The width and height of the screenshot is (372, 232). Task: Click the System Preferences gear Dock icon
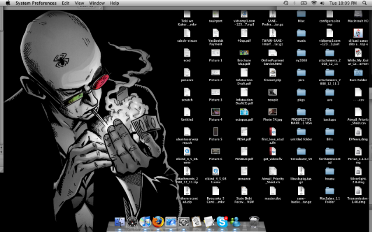(x=183, y=222)
